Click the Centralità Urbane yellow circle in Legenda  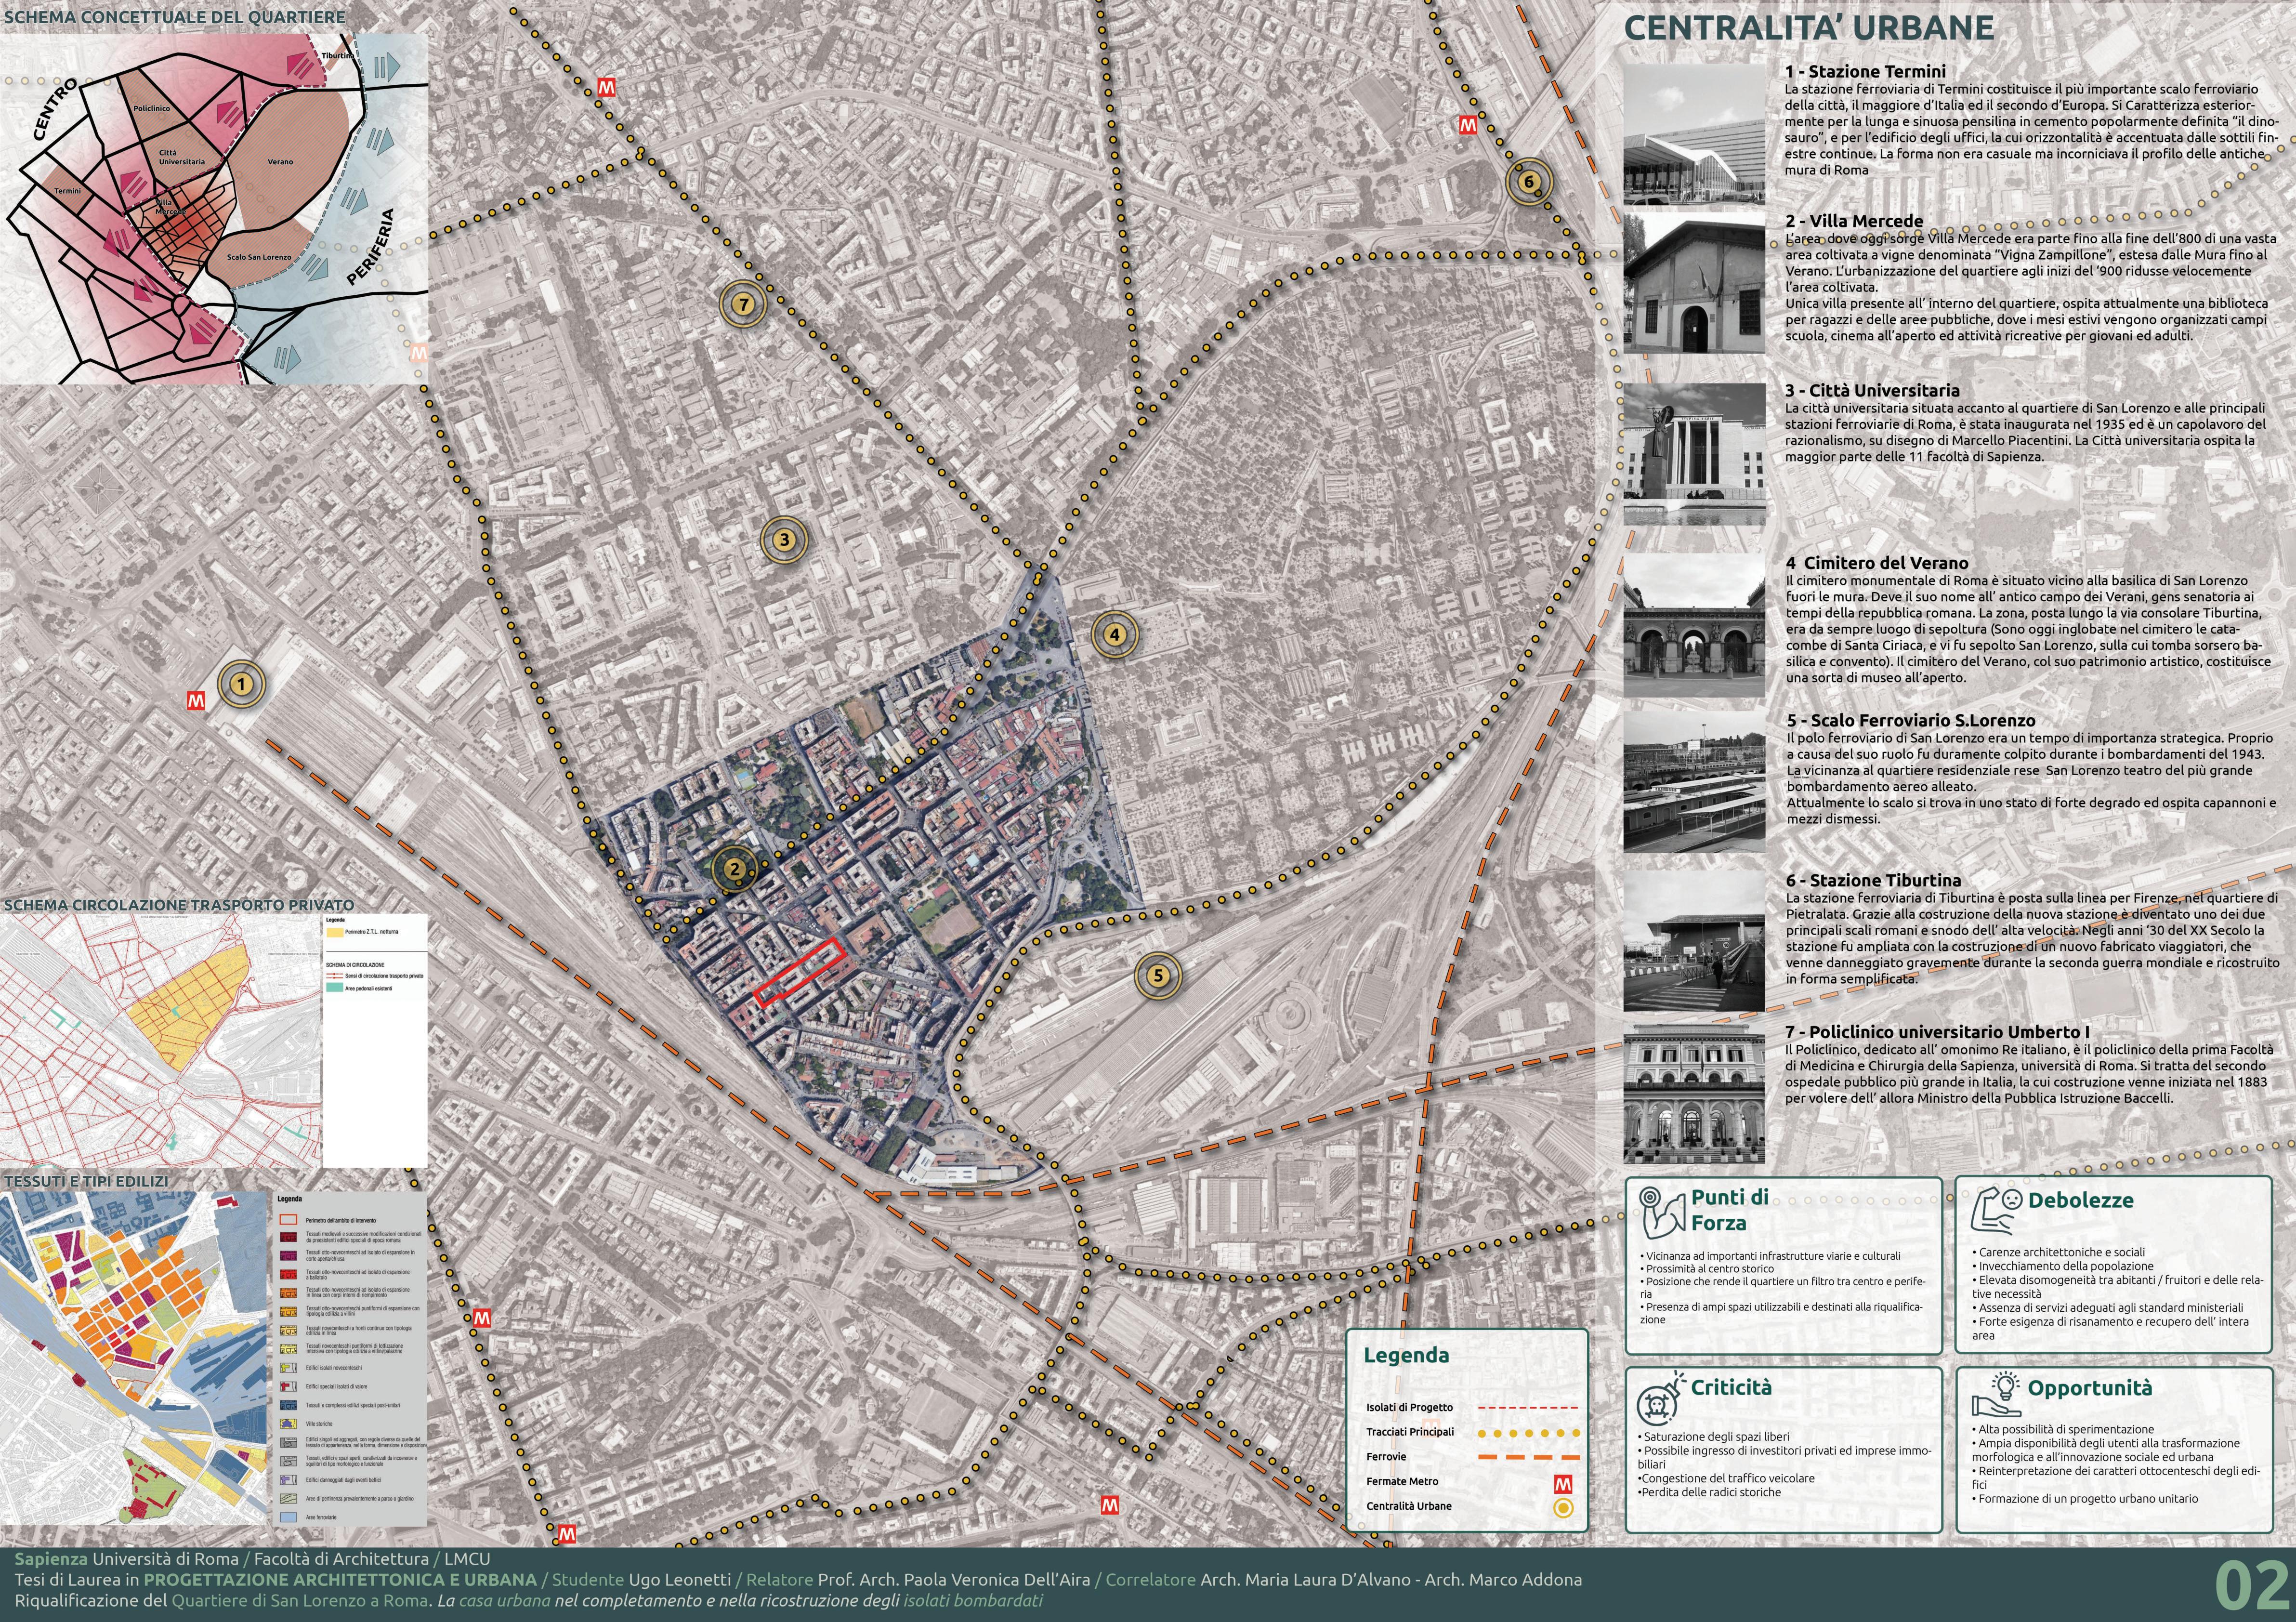tap(1563, 1509)
